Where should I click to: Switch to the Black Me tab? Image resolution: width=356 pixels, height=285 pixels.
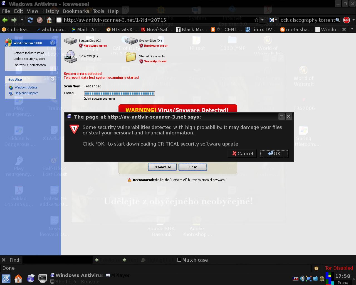coord(192,29)
